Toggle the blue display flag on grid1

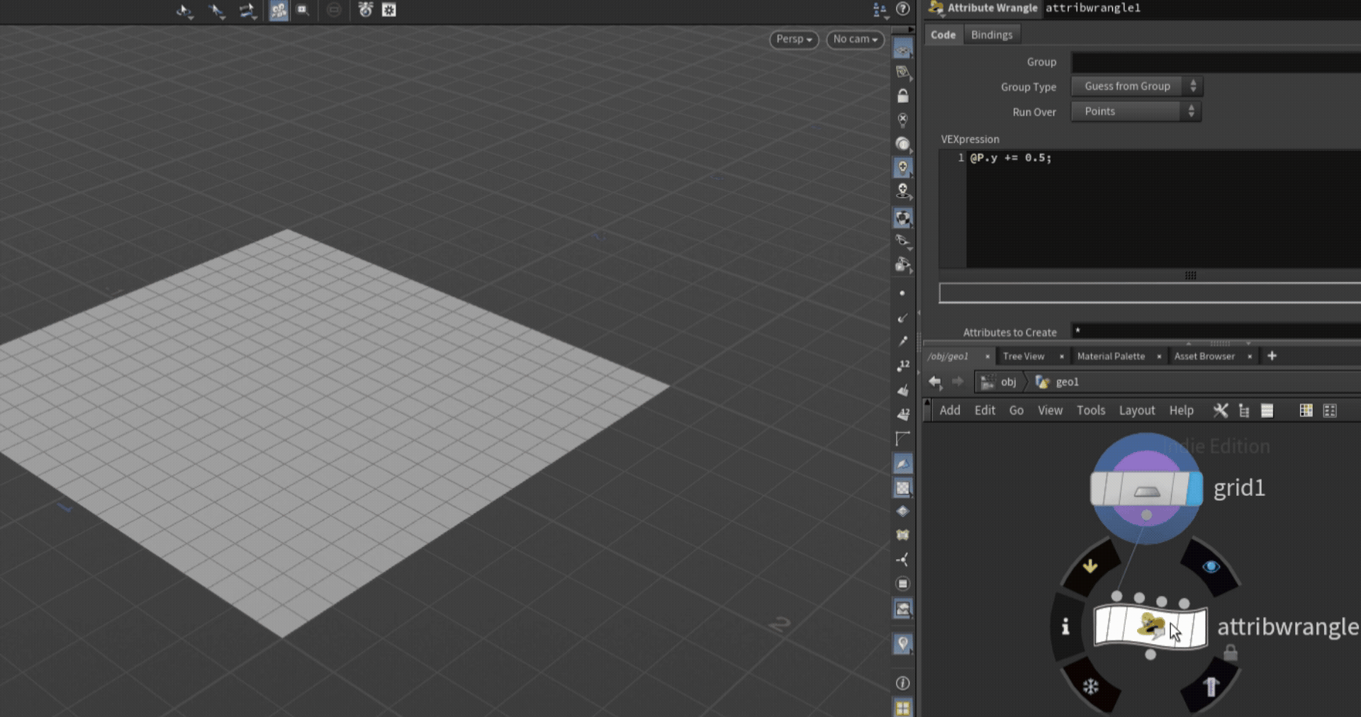click(1194, 489)
